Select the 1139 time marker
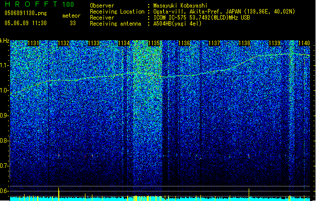This screenshot has width=316, height=201. pyautogui.click(x=275, y=43)
